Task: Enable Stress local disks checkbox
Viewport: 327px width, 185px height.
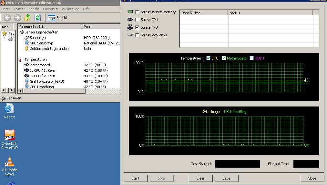Action: click(137, 35)
